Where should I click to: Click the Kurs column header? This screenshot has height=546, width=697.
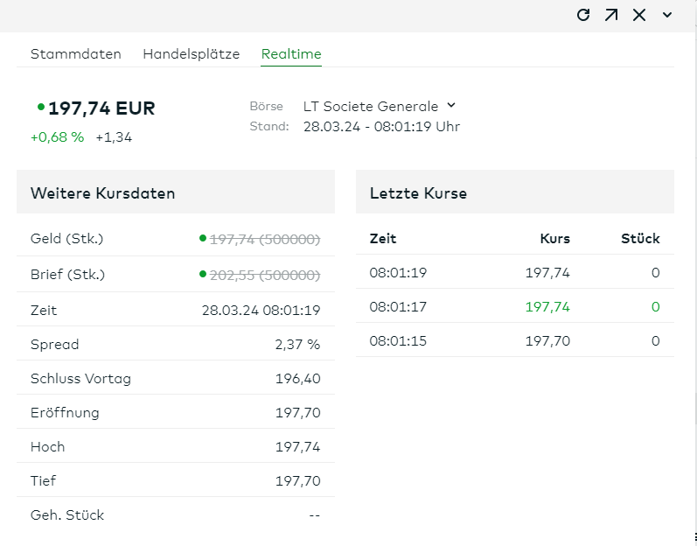click(554, 238)
